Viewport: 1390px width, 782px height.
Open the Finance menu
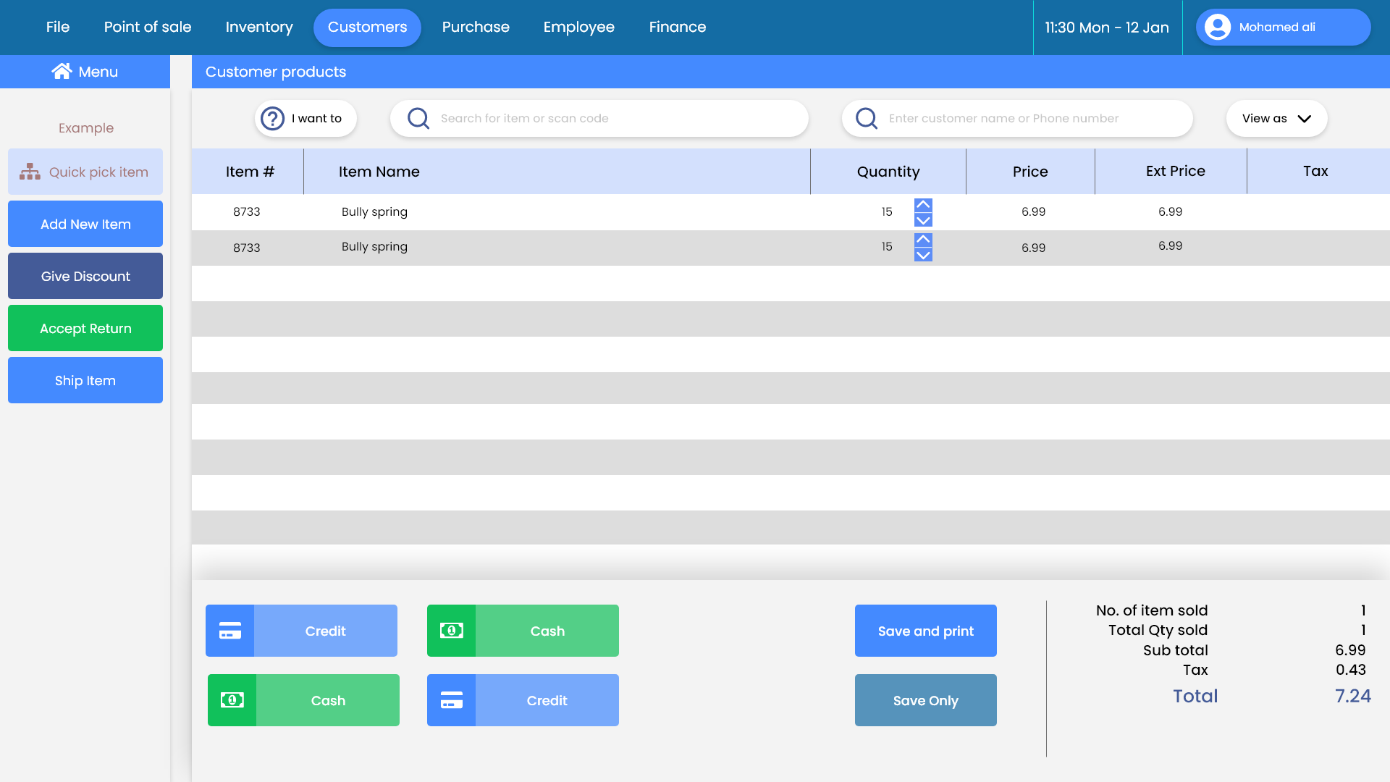678,27
